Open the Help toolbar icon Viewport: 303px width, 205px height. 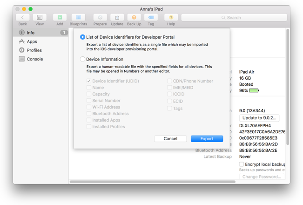click(x=171, y=17)
